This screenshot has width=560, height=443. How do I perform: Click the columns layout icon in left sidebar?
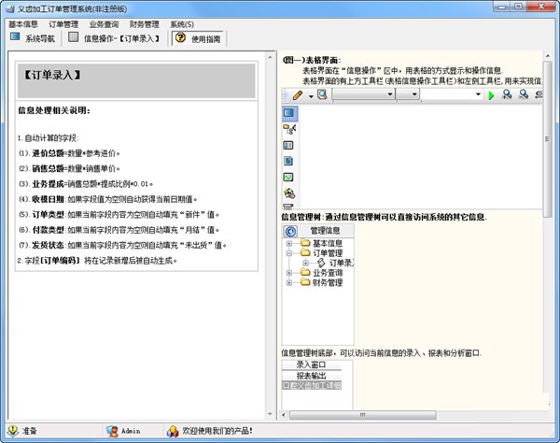(288, 145)
